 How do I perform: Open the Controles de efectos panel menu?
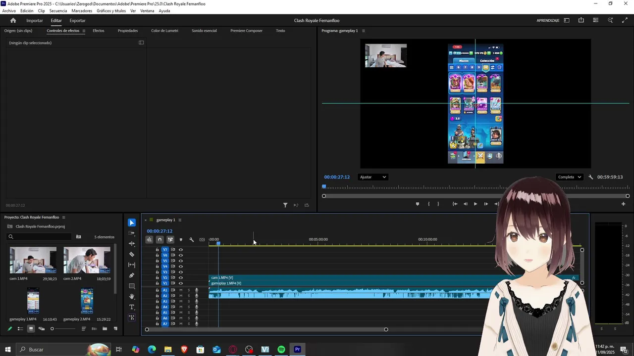(x=84, y=31)
